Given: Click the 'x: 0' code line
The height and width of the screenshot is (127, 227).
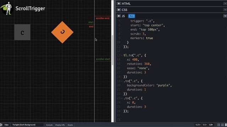Looking at the screenshot, I should coord(131,103).
